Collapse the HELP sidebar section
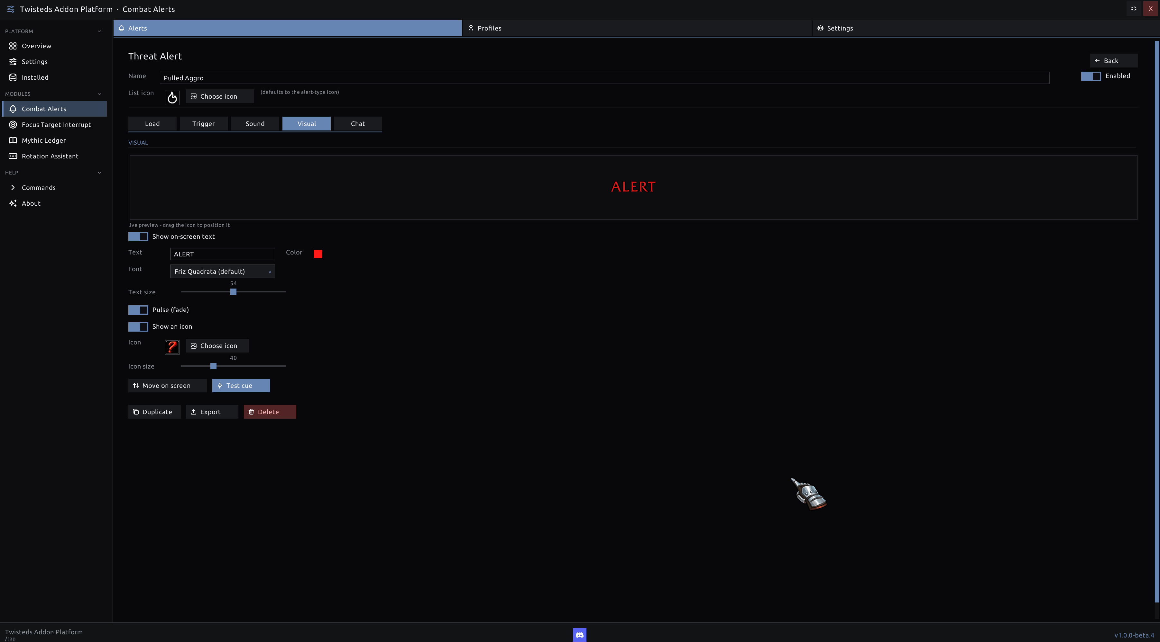The image size is (1160, 642). 99,173
